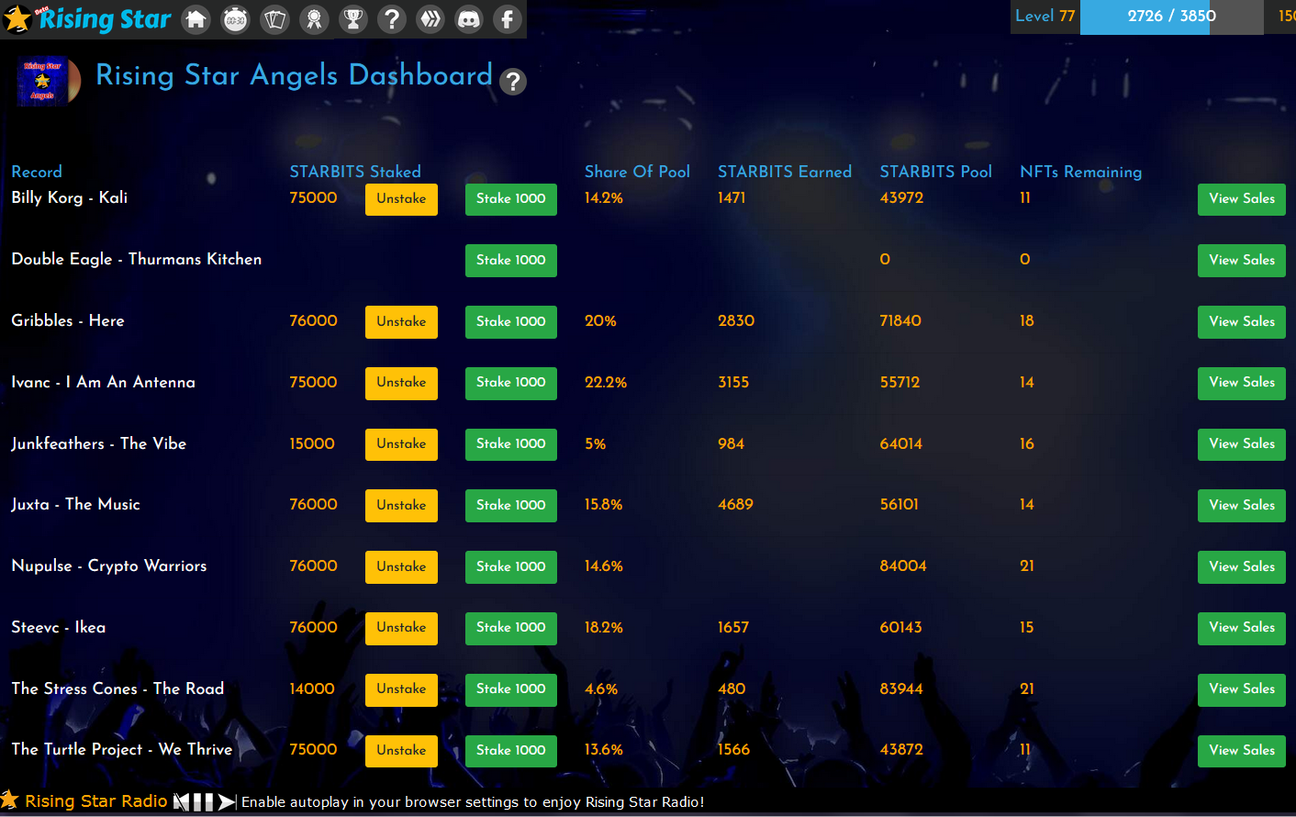The image size is (1296, 817).
Task: Click the "NFTs Remaining" column header
Action: 1081,172
